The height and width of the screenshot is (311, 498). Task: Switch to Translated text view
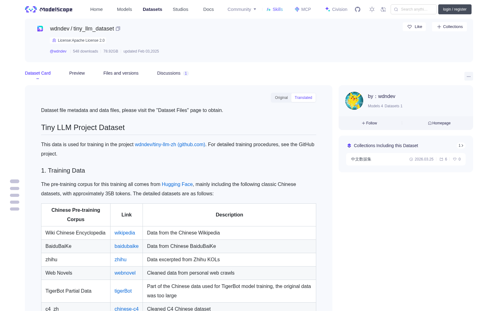(x=303, y=98)
